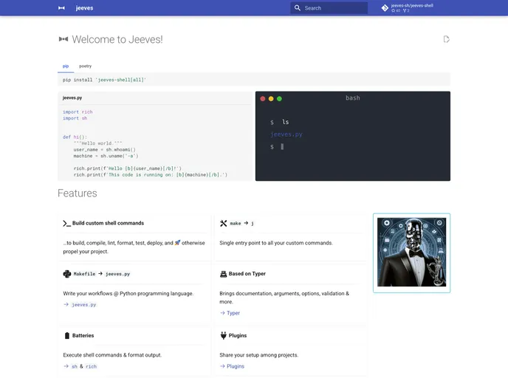Open the Typer link

(233, 313)
